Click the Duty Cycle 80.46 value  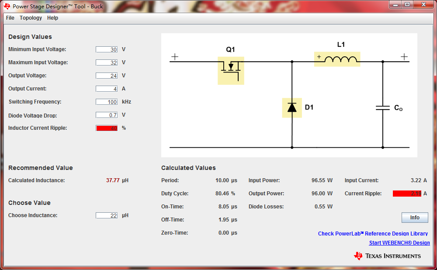(222, 194)
